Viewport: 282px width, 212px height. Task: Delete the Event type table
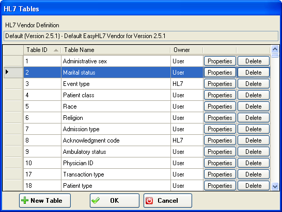(x=254, y=84)
